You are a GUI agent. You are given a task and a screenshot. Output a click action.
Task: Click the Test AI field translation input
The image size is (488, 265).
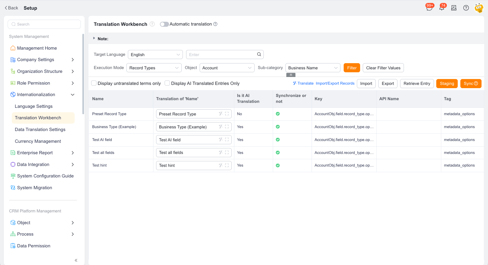pyautogui.click(x=194, y=140)
